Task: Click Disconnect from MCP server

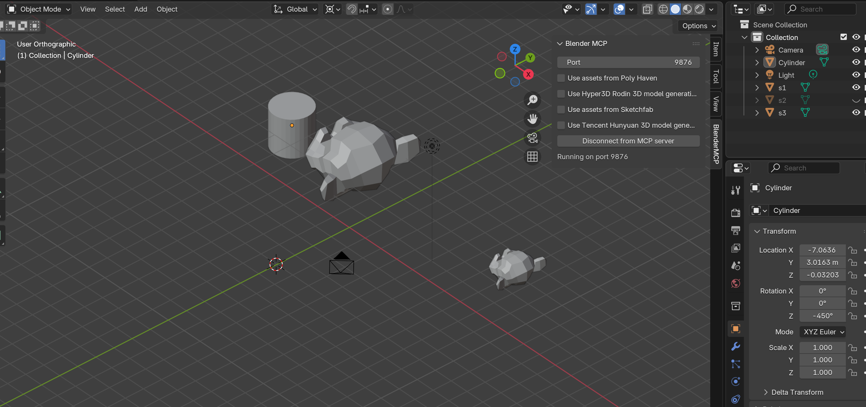Action: pos(628,141)
